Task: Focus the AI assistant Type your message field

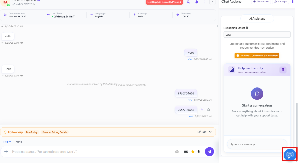Action: (257, 144)
